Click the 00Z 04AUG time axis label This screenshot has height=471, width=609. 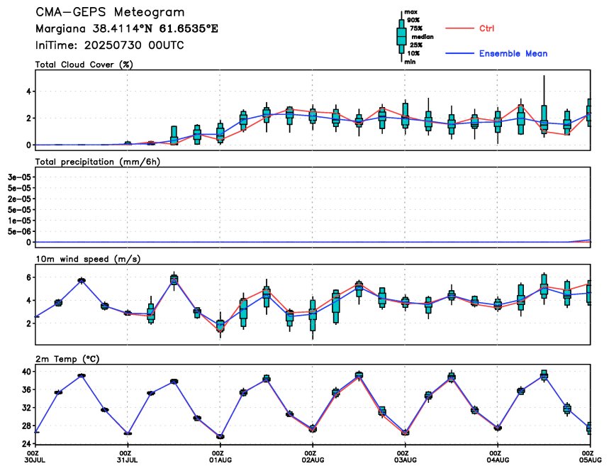(x=498, y=456)
